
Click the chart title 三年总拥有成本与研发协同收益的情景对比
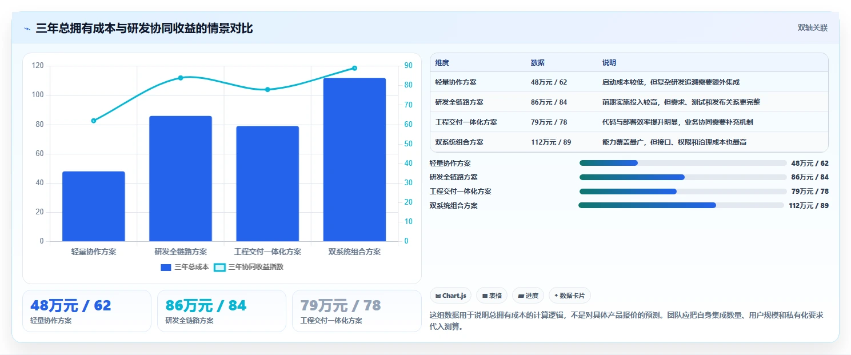144,29
